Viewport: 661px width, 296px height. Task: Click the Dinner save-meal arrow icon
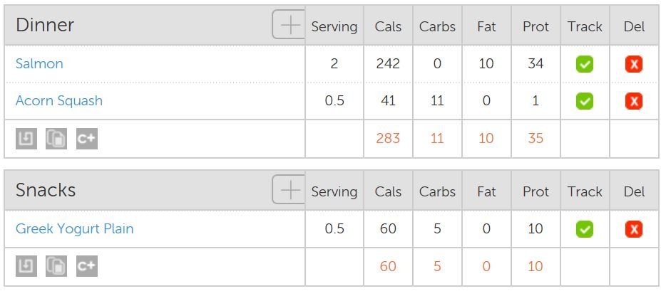[x=26, y=139]
